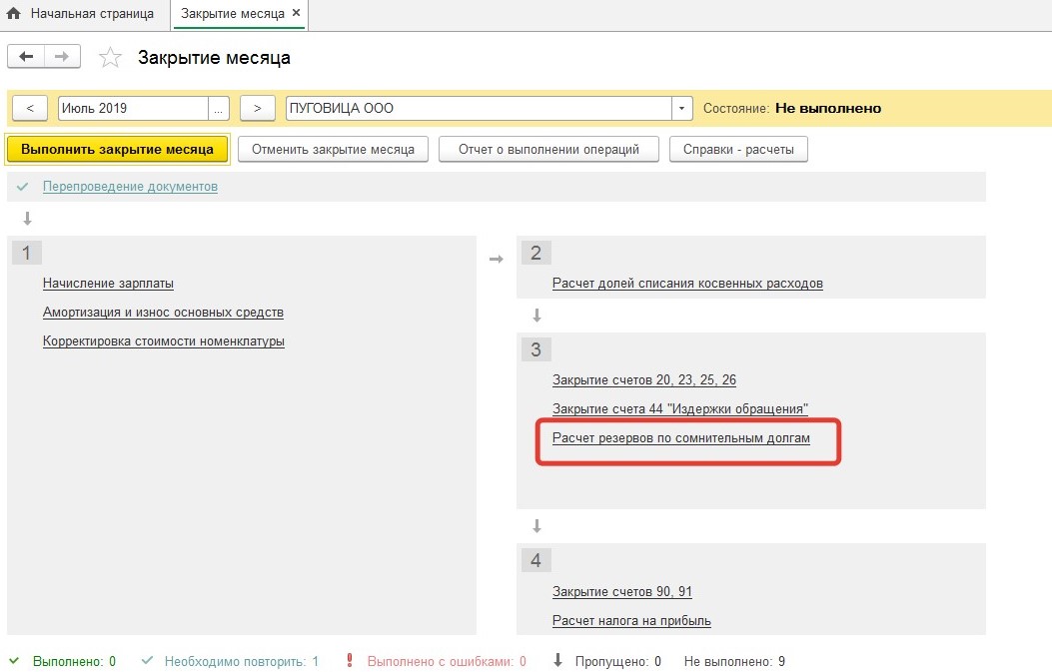
Task: Expand the organization dropdown ПУГОВИЦА ООО
Action: [x=682, y=108]
